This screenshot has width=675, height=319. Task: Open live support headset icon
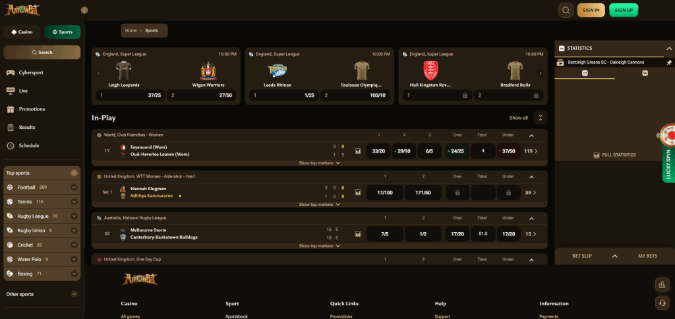(661, 303)
